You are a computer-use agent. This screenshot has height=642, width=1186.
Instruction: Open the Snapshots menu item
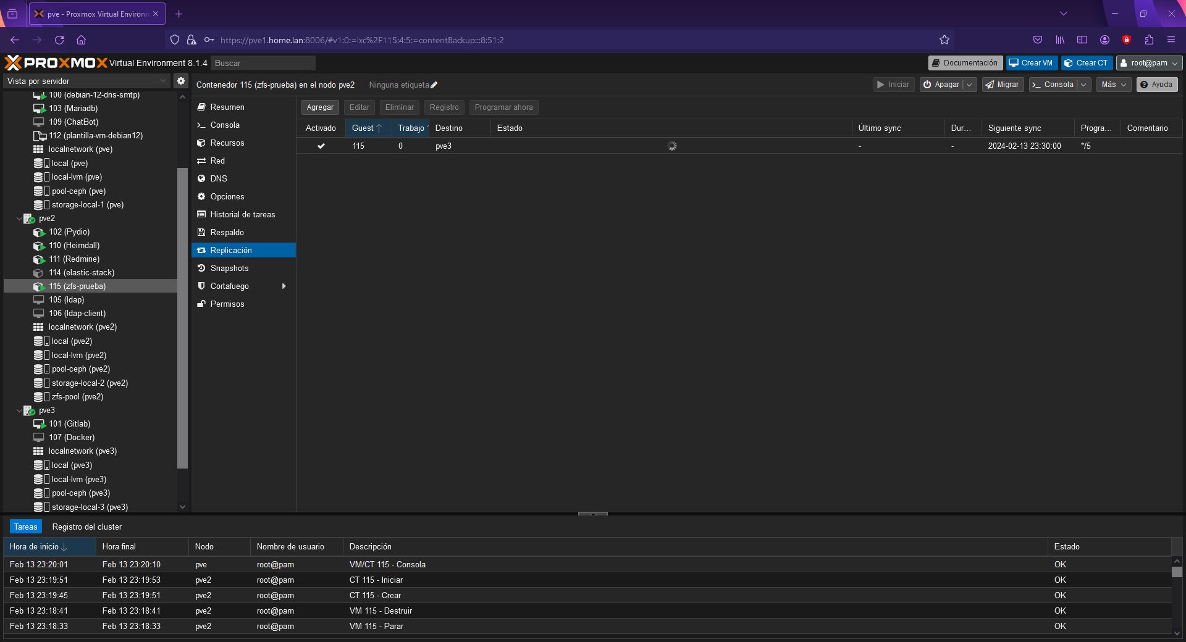pyautogui.click(x=243, y=269)
